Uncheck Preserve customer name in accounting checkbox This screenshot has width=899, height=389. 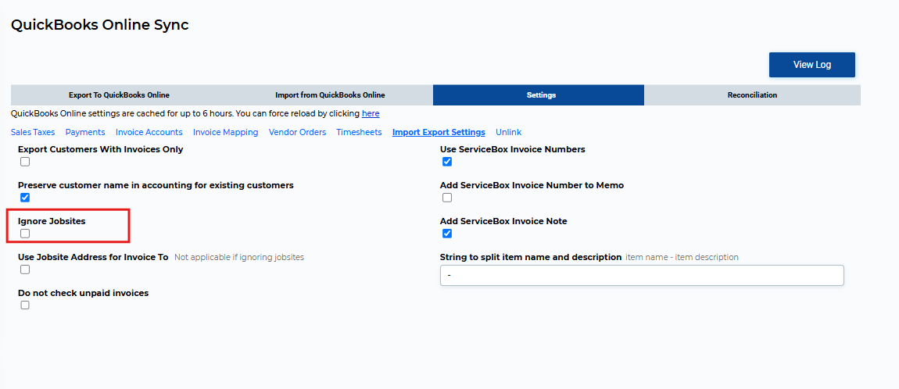tap(25, 198)
